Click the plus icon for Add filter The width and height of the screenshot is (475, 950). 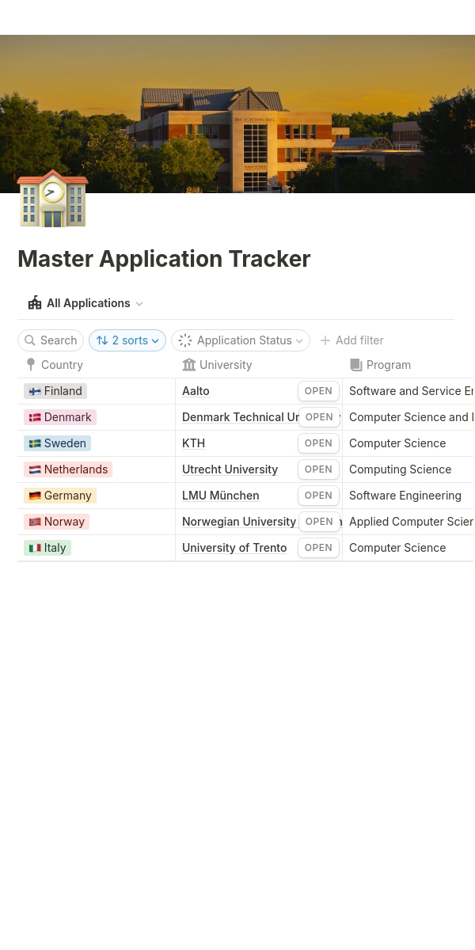coord(325,340)
